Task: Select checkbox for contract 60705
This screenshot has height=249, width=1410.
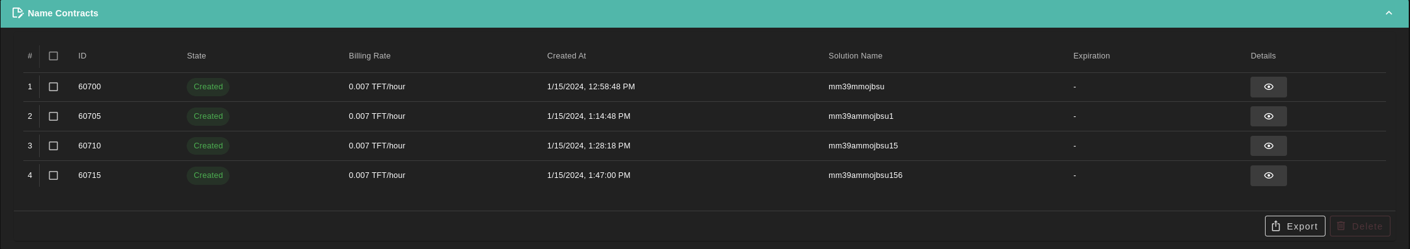Action: (x=54, y=116)
